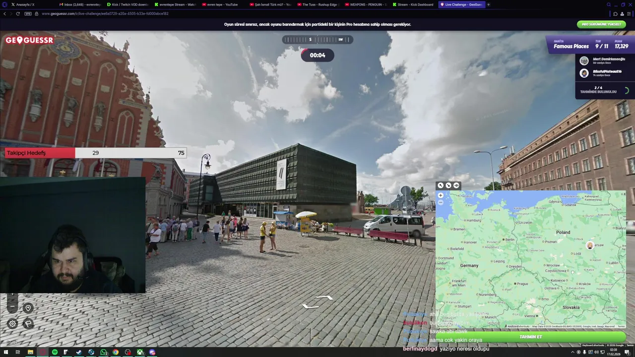This screenshot has width=635, height=357.
Task: Click Vienna on the guess map
Action: [x=530, y=316]
